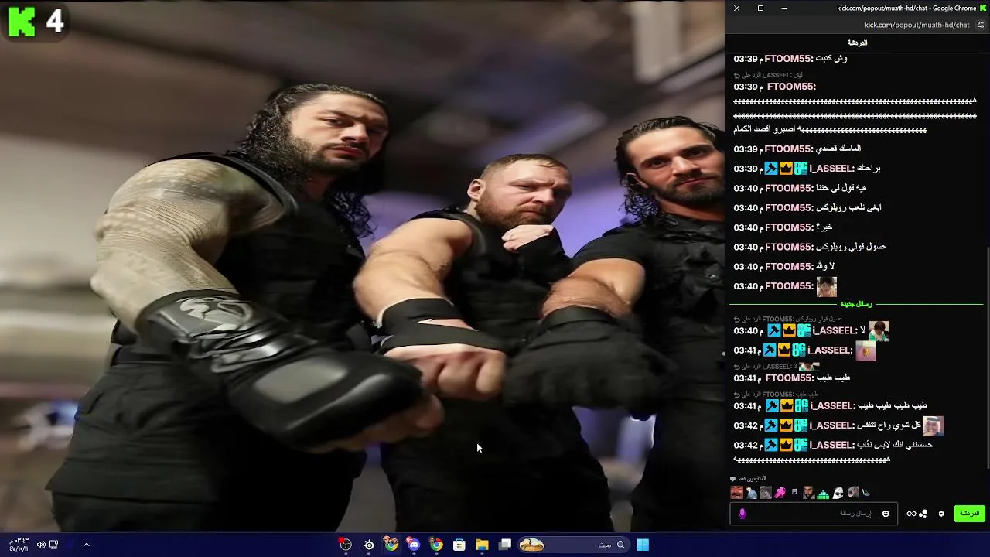
Task: Click username FTOOM55 on the وش كتبت message
Action: coord(788,59)
